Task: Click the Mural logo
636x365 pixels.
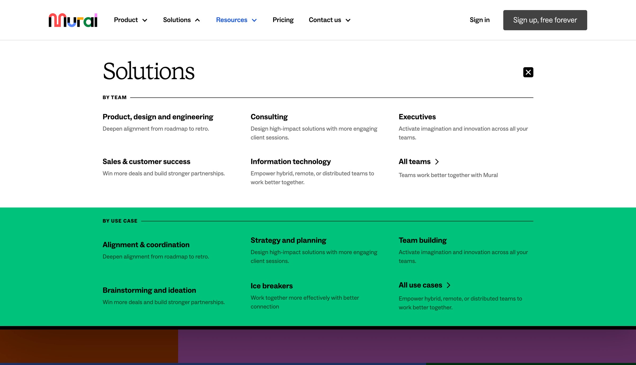Action: (73, 20)
